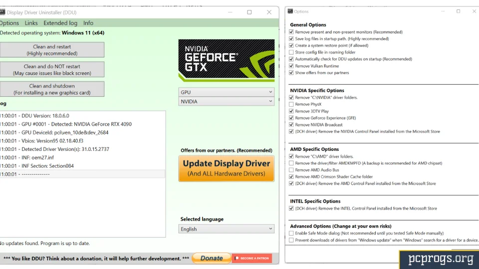Open the Extended log menu
Image resolution: width=479 pixels, height=269 pixels.
pyautogui.click(x=60, y=23)
